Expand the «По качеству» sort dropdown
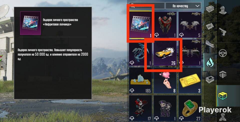The image size is (240, 122). (x=183, y=6)
